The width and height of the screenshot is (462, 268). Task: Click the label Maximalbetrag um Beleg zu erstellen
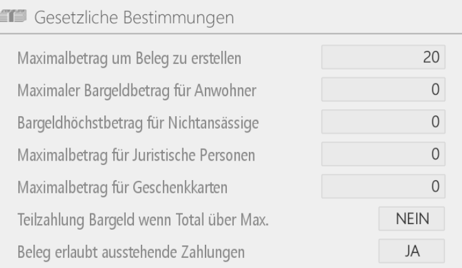[129, 58]
